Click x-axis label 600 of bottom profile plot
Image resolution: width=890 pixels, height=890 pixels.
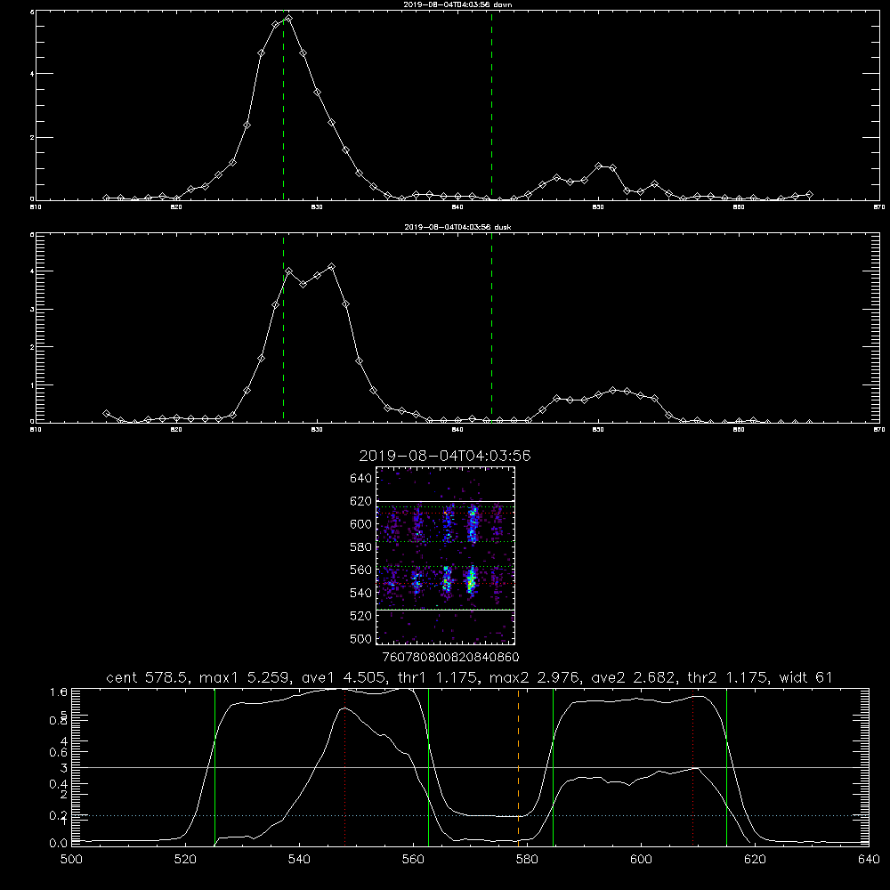click(x=641, y=860)
